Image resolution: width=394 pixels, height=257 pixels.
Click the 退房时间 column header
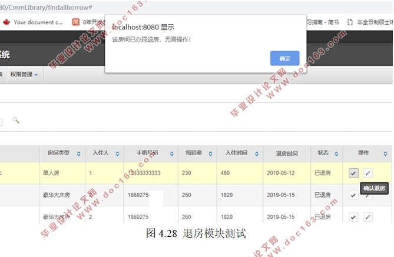[x=287, y=153]
